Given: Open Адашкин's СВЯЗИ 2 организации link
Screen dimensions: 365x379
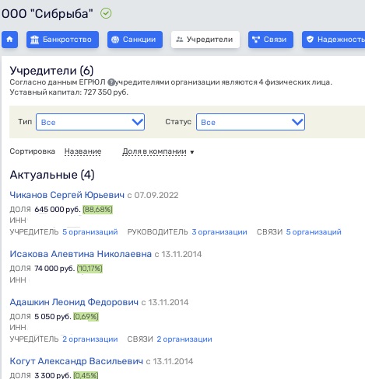Looking at the screenshot, I should click(x=184, y=339).
